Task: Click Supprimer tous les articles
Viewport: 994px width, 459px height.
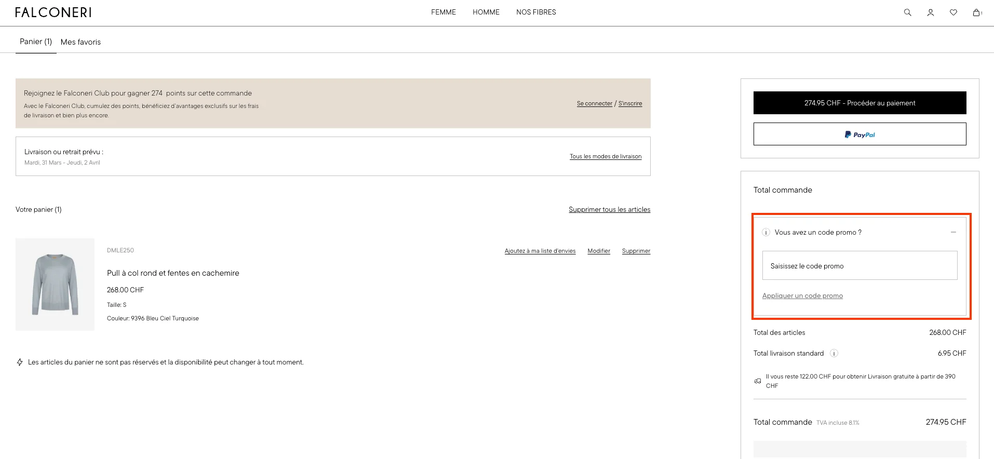Action: click(x=609, y=210)
